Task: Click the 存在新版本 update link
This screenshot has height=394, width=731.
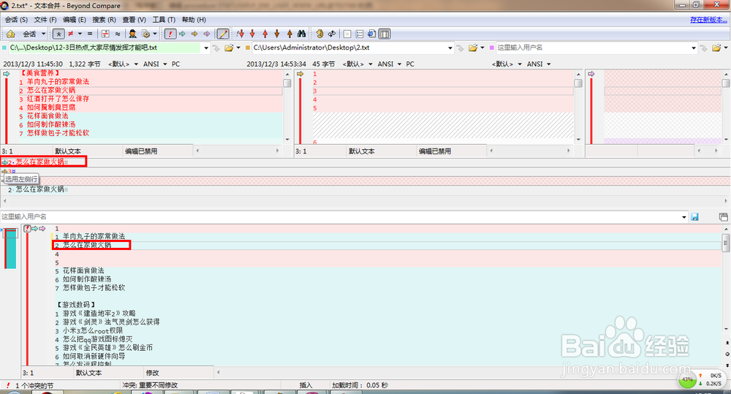Action: point(708,20)
